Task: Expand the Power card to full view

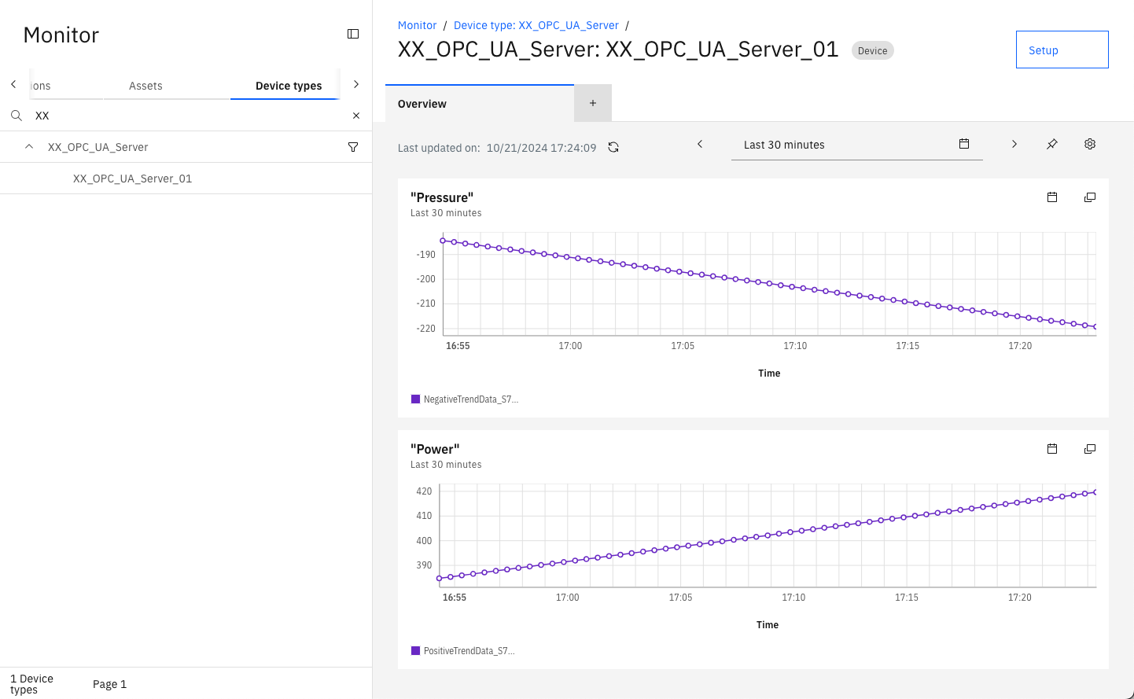Action: (x=1090, y=449)
